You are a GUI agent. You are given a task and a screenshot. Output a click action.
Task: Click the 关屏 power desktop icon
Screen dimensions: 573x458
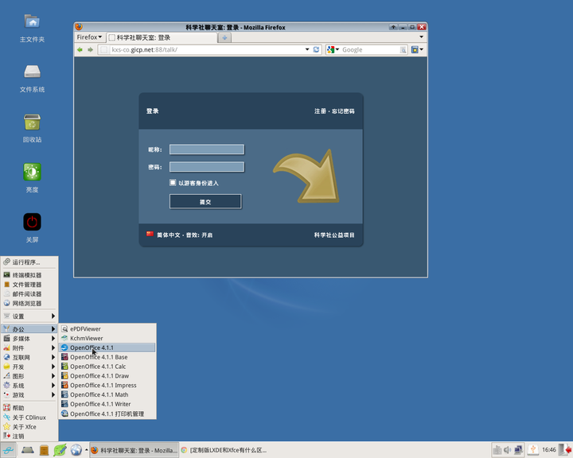coord(32,222)
